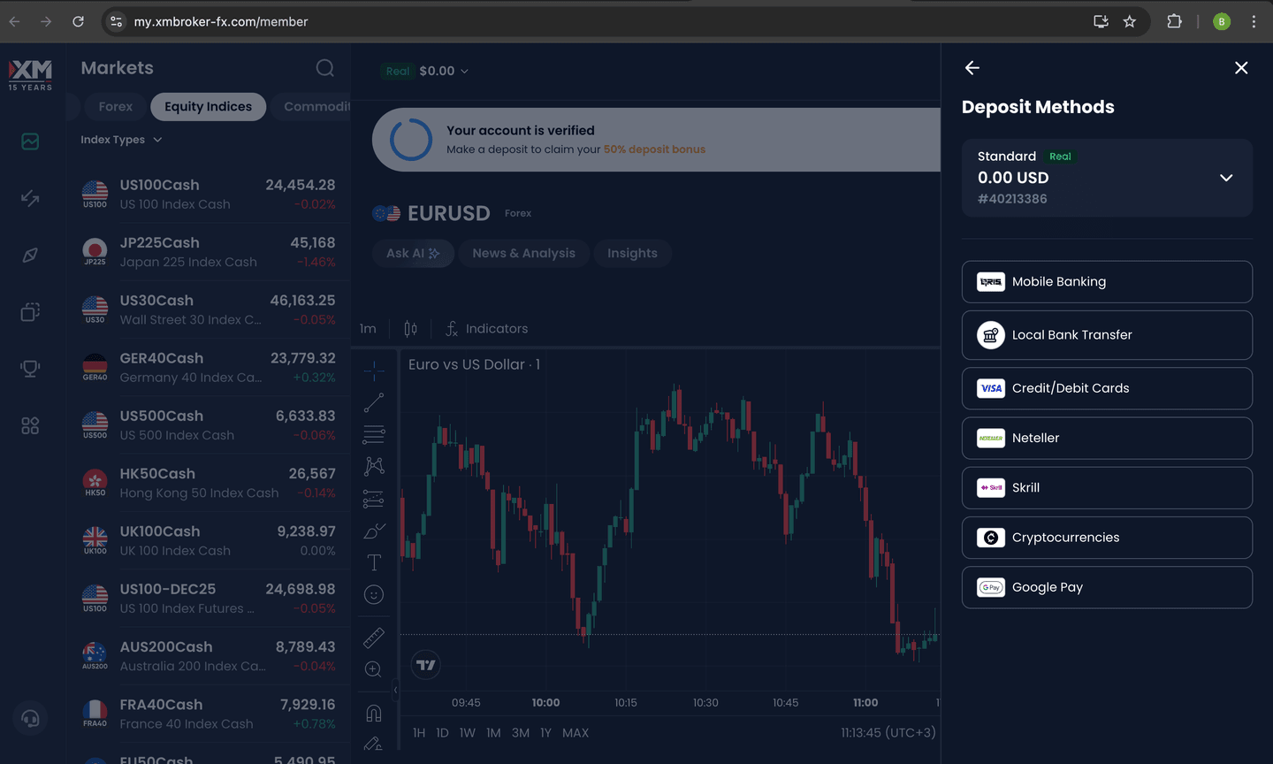Choose Cryptocurrencies deposit method
Viewport: 1273px width, 764px height.
click(x=1107, y=538)
